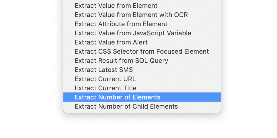The width and height of the screenshot is (277, 138).
Task: Choose Extract Value from Alert
Action: click(x=142, y=42)
